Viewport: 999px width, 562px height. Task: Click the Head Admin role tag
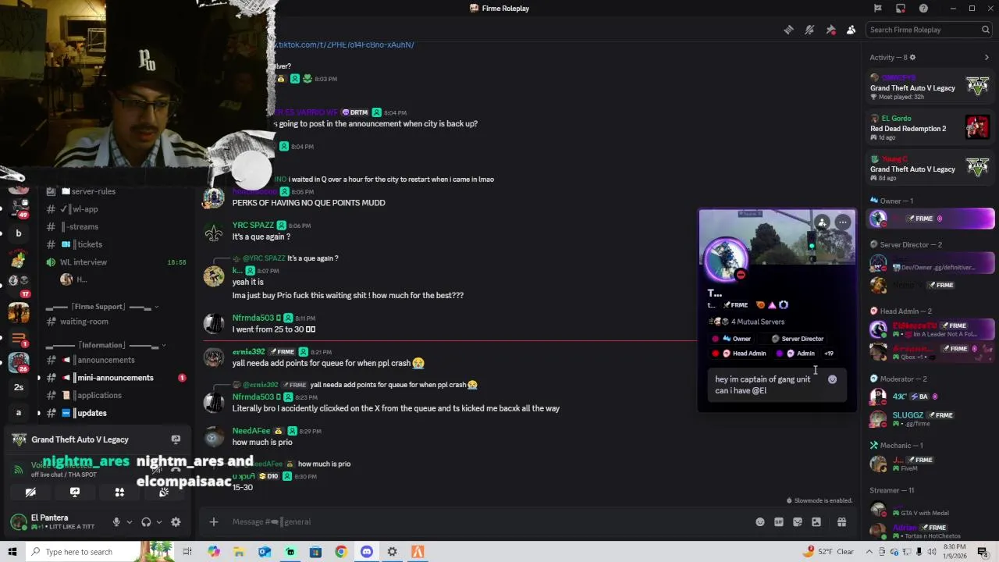tap(738, 354)
